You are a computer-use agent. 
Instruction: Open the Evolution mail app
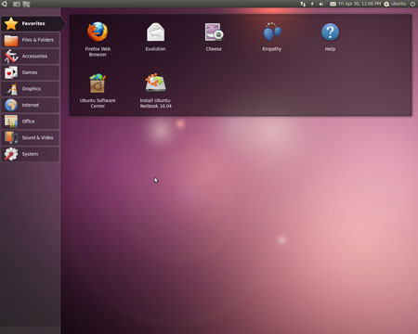[x=155, y=36]
